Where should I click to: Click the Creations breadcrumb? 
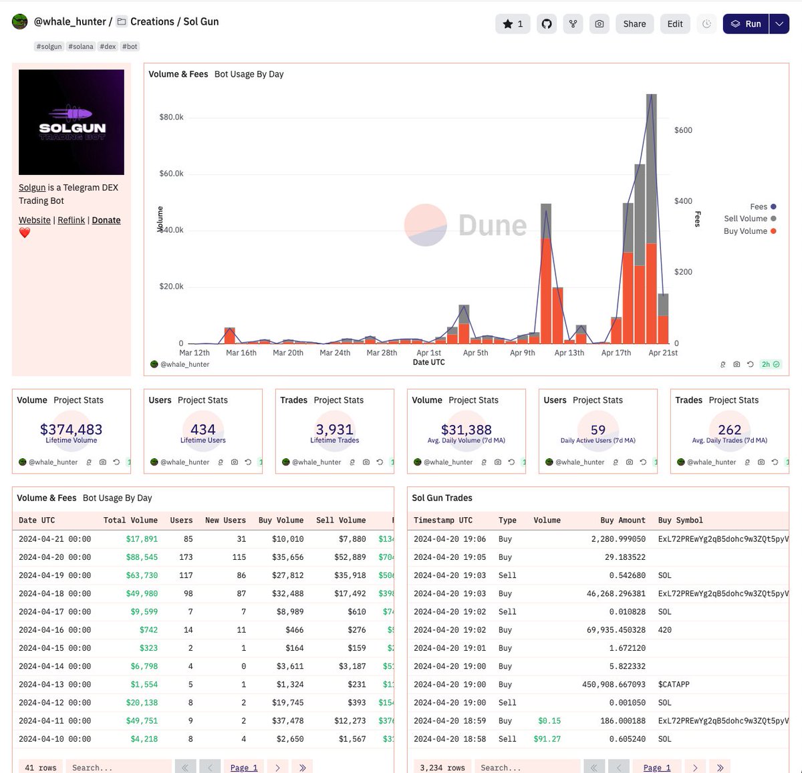[152, 21]
